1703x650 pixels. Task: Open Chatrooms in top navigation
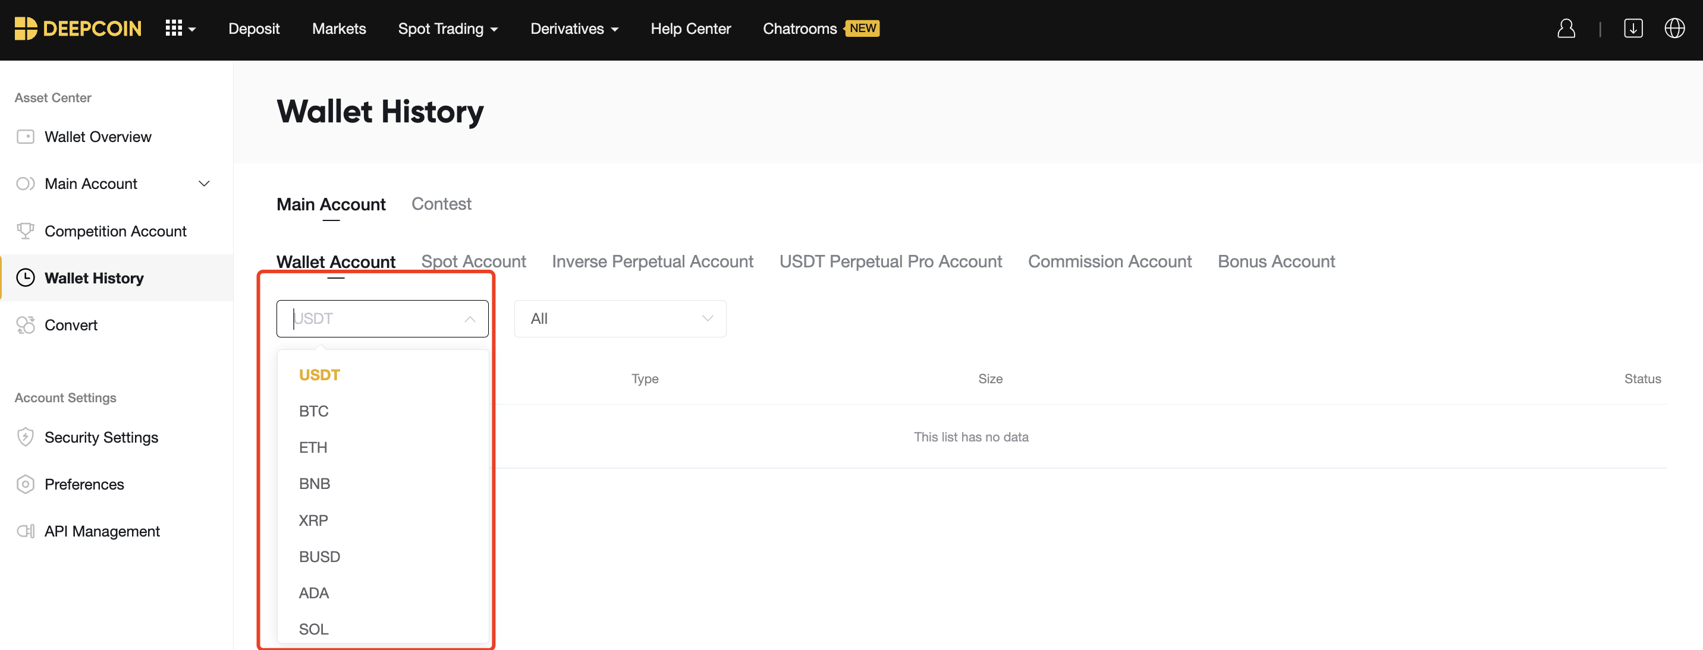[x=799, y=29]
